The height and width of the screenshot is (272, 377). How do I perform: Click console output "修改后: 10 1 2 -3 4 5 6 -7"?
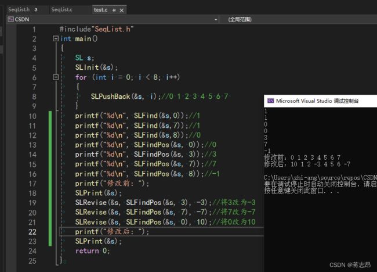(307, 164)
